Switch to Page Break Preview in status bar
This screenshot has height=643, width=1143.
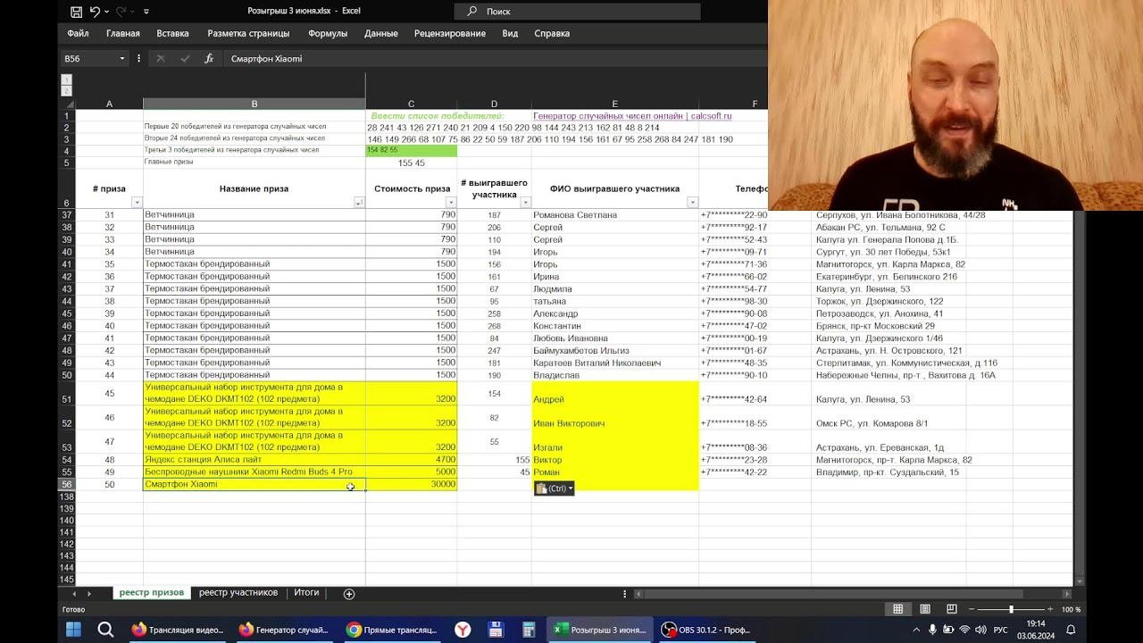(952, 609)
